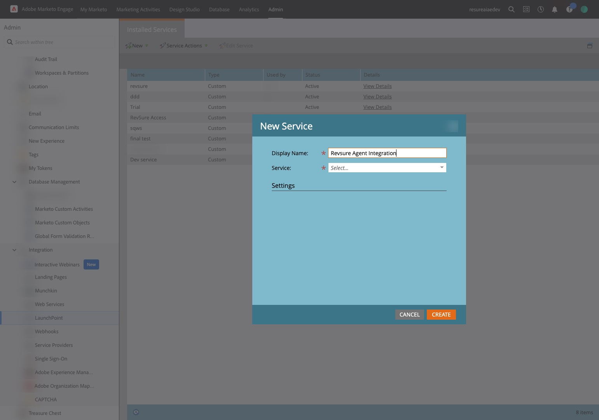Open View Details for revsure
599x420 pixels.
pyautogui.click(x=377, y=86)
